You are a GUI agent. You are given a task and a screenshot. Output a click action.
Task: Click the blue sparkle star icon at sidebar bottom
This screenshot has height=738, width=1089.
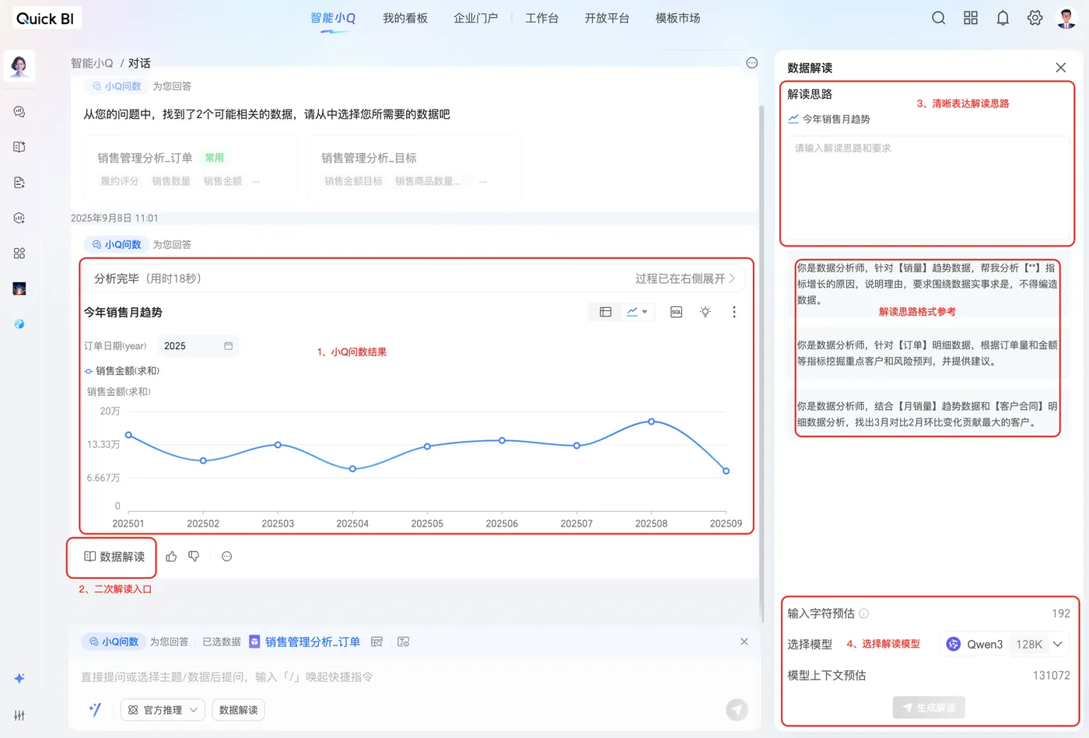coord(19,678)
